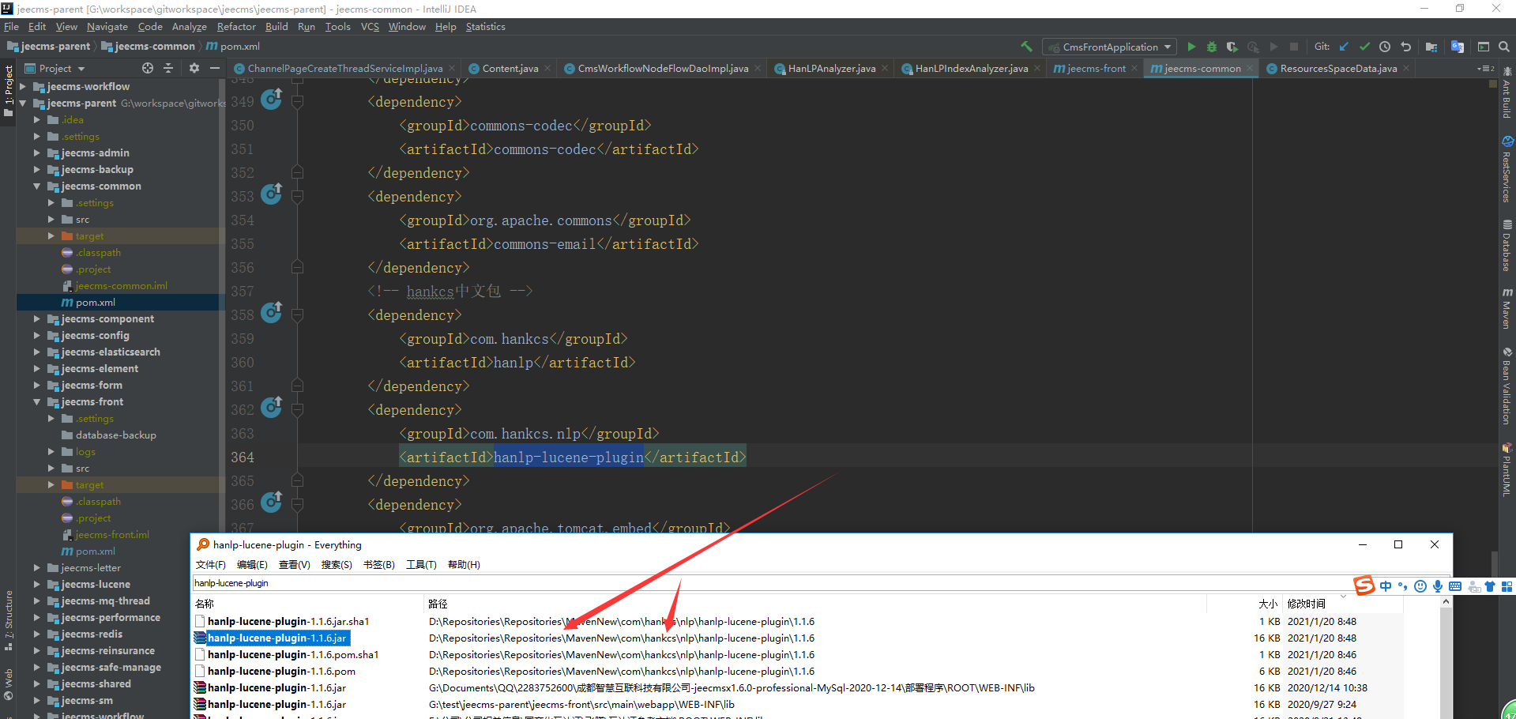Open hanlp-lucene-plugin-1.1.6.pom in results list

[281, 672]
